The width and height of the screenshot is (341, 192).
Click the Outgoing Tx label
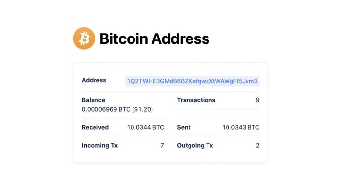pyautogui.click(x=195, y=145)
